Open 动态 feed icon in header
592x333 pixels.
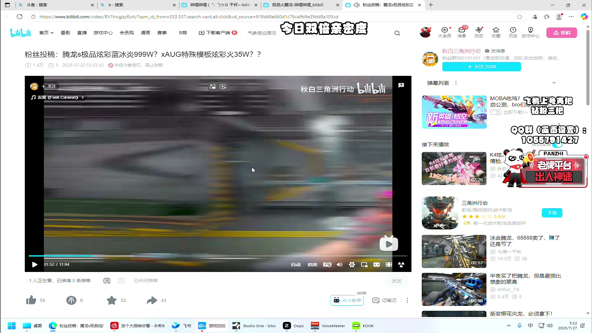coord(479,32)
